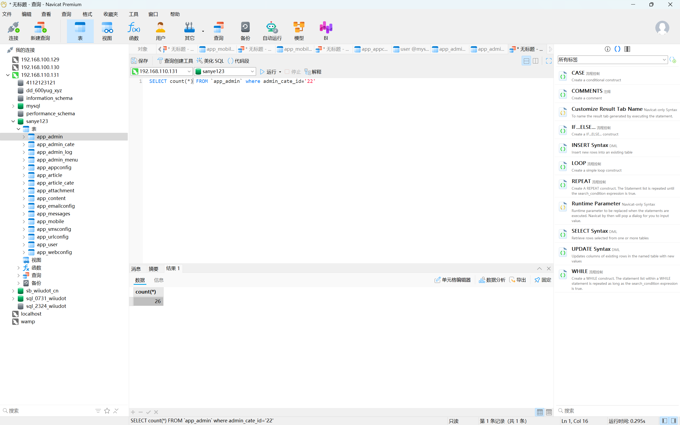Viewport: 680px width, 425px height.
Task: Toggle form view in result footer
Action: click(549, 412)
